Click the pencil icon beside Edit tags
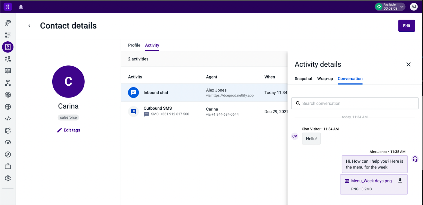This screenshot has height=205, width=423. [x=59, y=130]
